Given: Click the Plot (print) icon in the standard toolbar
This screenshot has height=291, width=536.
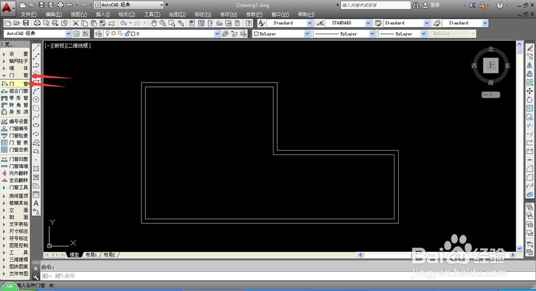Looking at the screenshot, I should click(37, 23).
